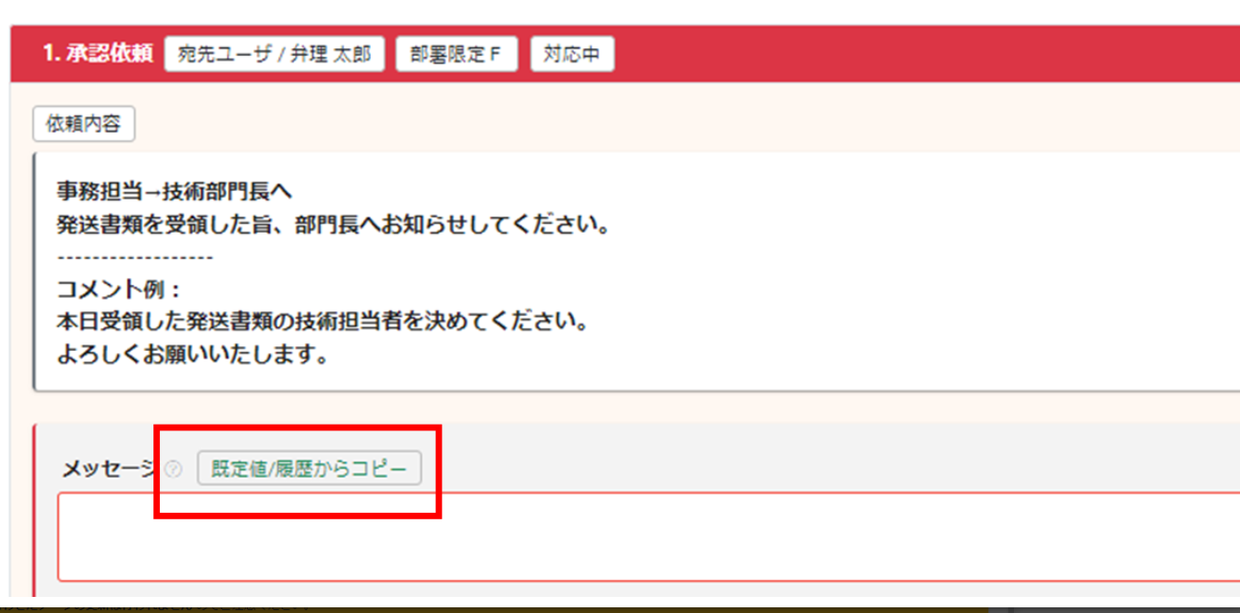
Task: Click the 依頼内容 label button
Action: (x=84, y=124)
